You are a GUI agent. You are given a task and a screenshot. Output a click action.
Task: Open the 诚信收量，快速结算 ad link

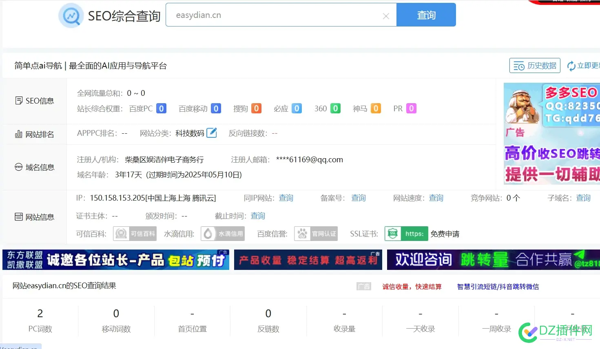[x=412, y=287]
